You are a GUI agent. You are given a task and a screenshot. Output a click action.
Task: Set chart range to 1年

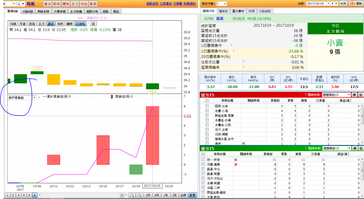coord(165,195)
